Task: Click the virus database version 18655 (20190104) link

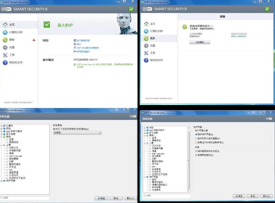Action: tap(238, 36)
